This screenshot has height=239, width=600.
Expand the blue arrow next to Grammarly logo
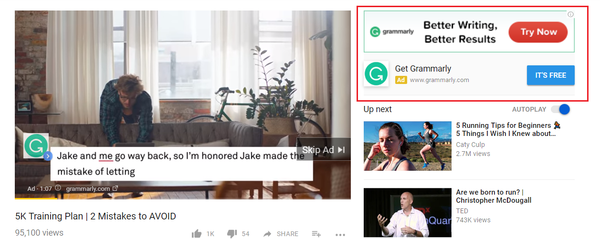pos(48,156)
